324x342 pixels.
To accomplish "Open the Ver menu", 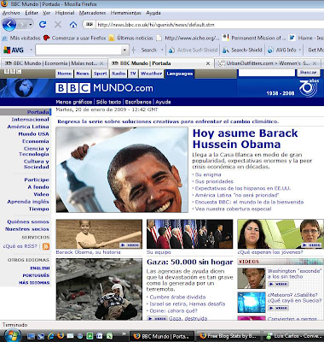I will click(x=47, y=13).
